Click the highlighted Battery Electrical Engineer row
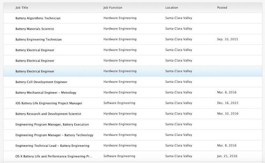This screenshot has width=265, height=163. point(35,71)
